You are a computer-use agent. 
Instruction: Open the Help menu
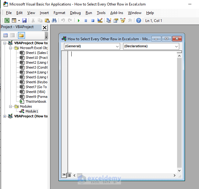(150, 13)
